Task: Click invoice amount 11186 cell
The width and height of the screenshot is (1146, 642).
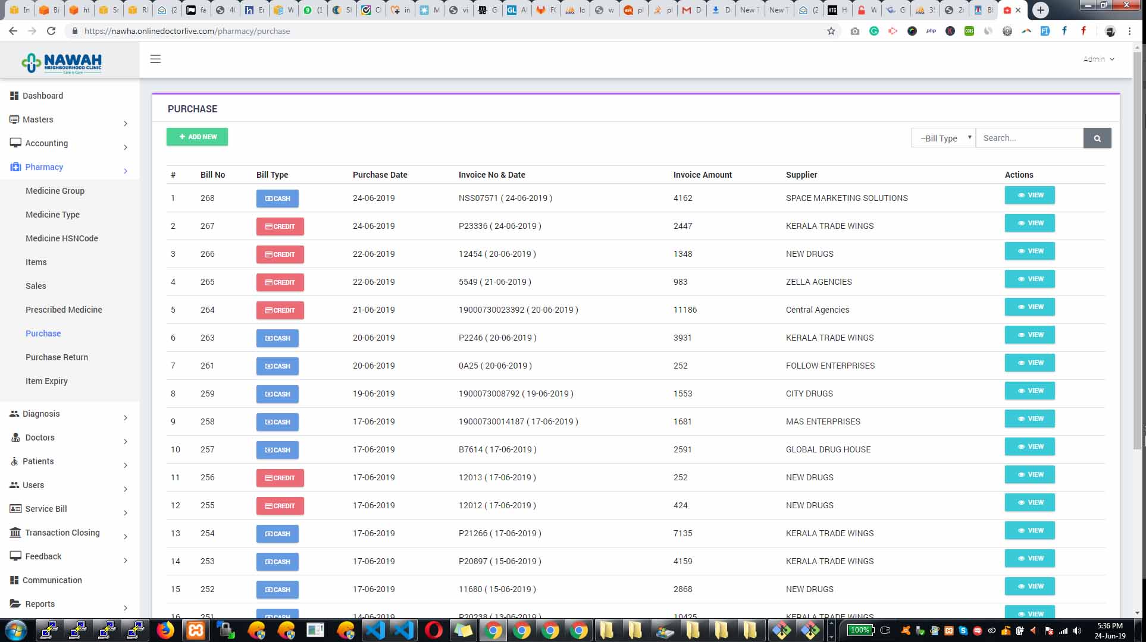Action: click(685, 310)
